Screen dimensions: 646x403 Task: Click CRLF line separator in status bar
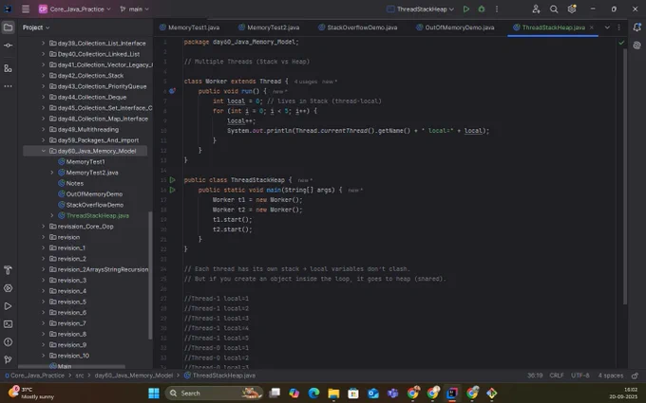coord(556,376)
